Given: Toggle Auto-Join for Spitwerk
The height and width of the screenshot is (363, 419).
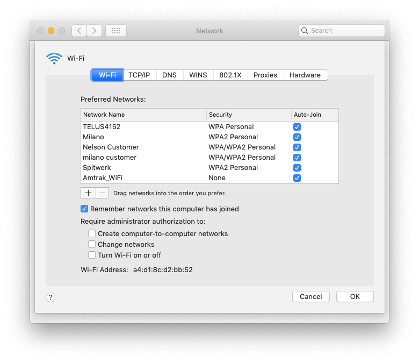Looking at the screenshot, I should tap(297, 168).
